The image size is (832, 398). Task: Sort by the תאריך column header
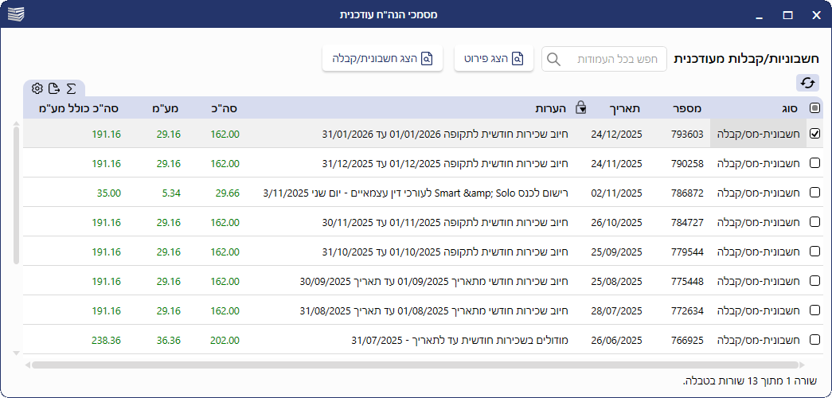pyautogui.click(x=623, y=108)
